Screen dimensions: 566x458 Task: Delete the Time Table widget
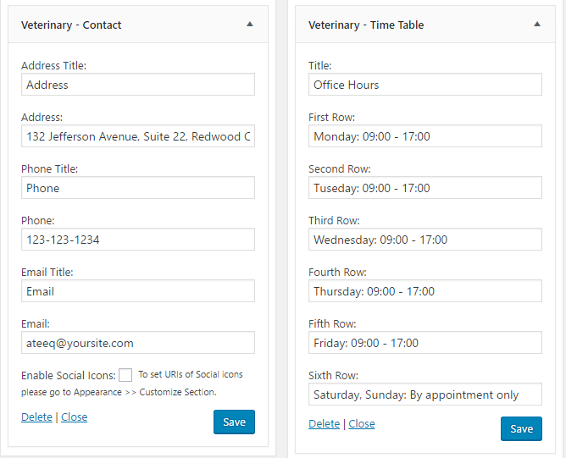324,423
